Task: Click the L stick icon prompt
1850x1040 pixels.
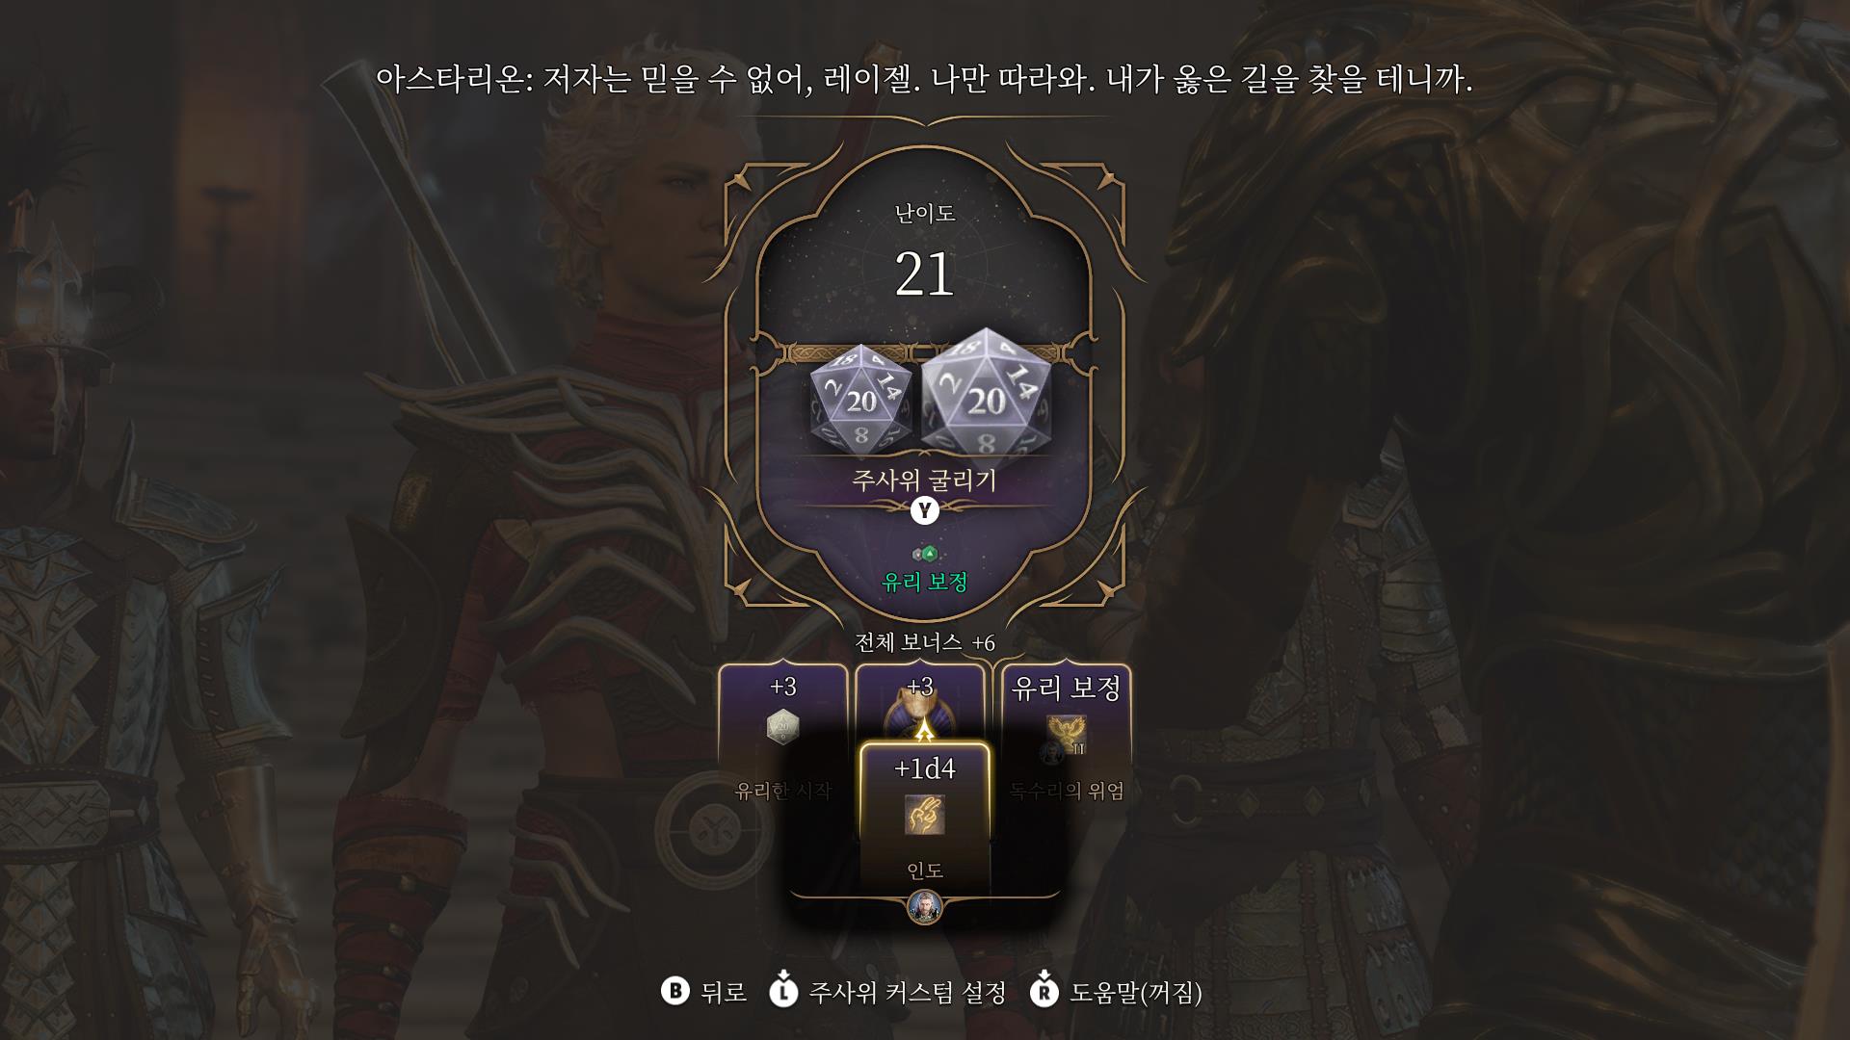Action: click(x=783, y=991)
